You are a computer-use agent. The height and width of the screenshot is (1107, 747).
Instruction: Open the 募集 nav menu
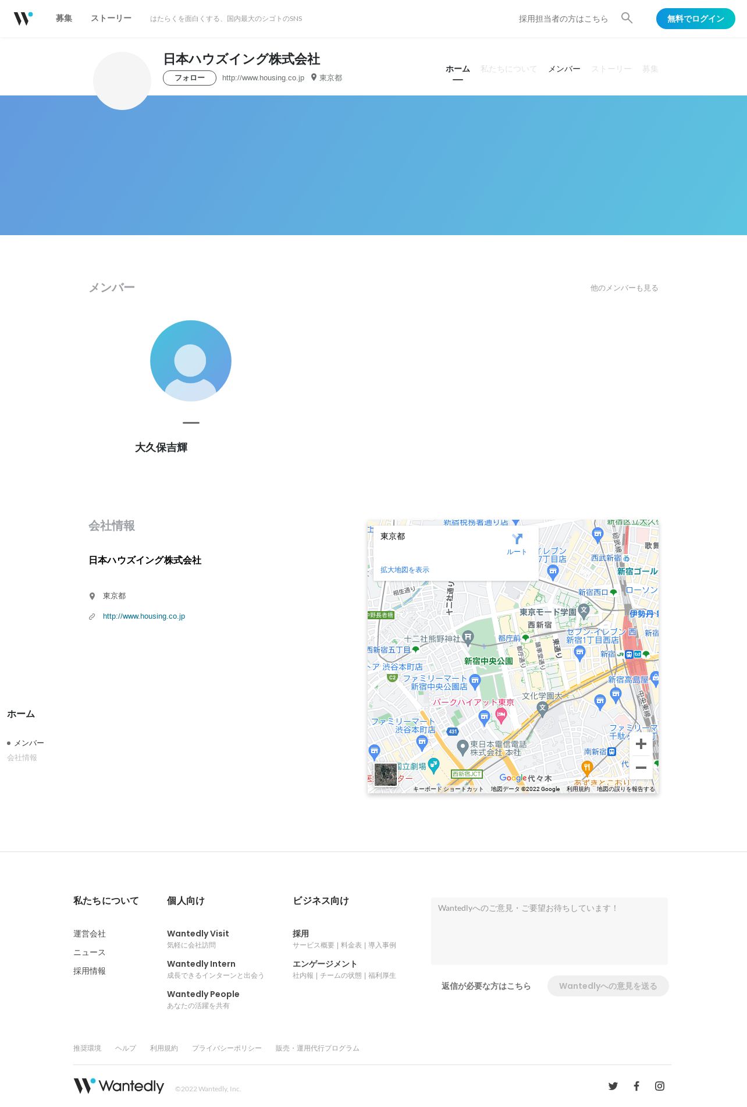tap(64, 19)
